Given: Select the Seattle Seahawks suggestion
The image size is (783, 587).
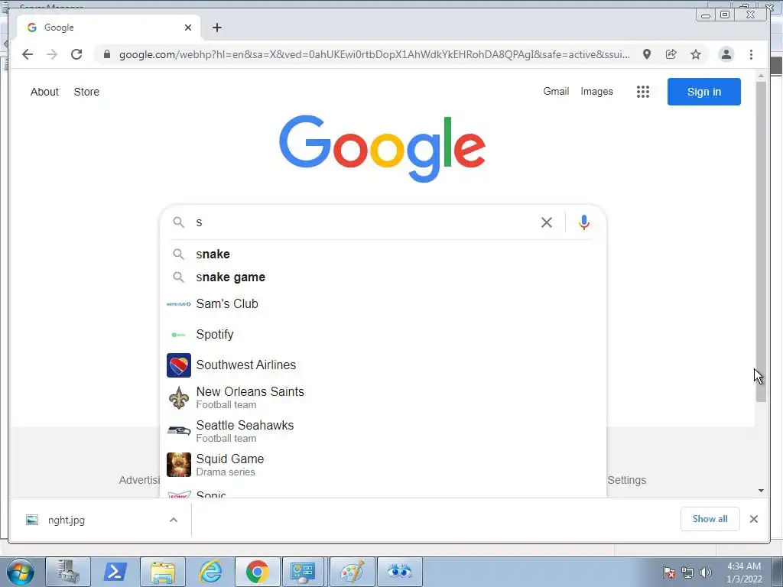Looking at the screenshot, I should [383, 431].
